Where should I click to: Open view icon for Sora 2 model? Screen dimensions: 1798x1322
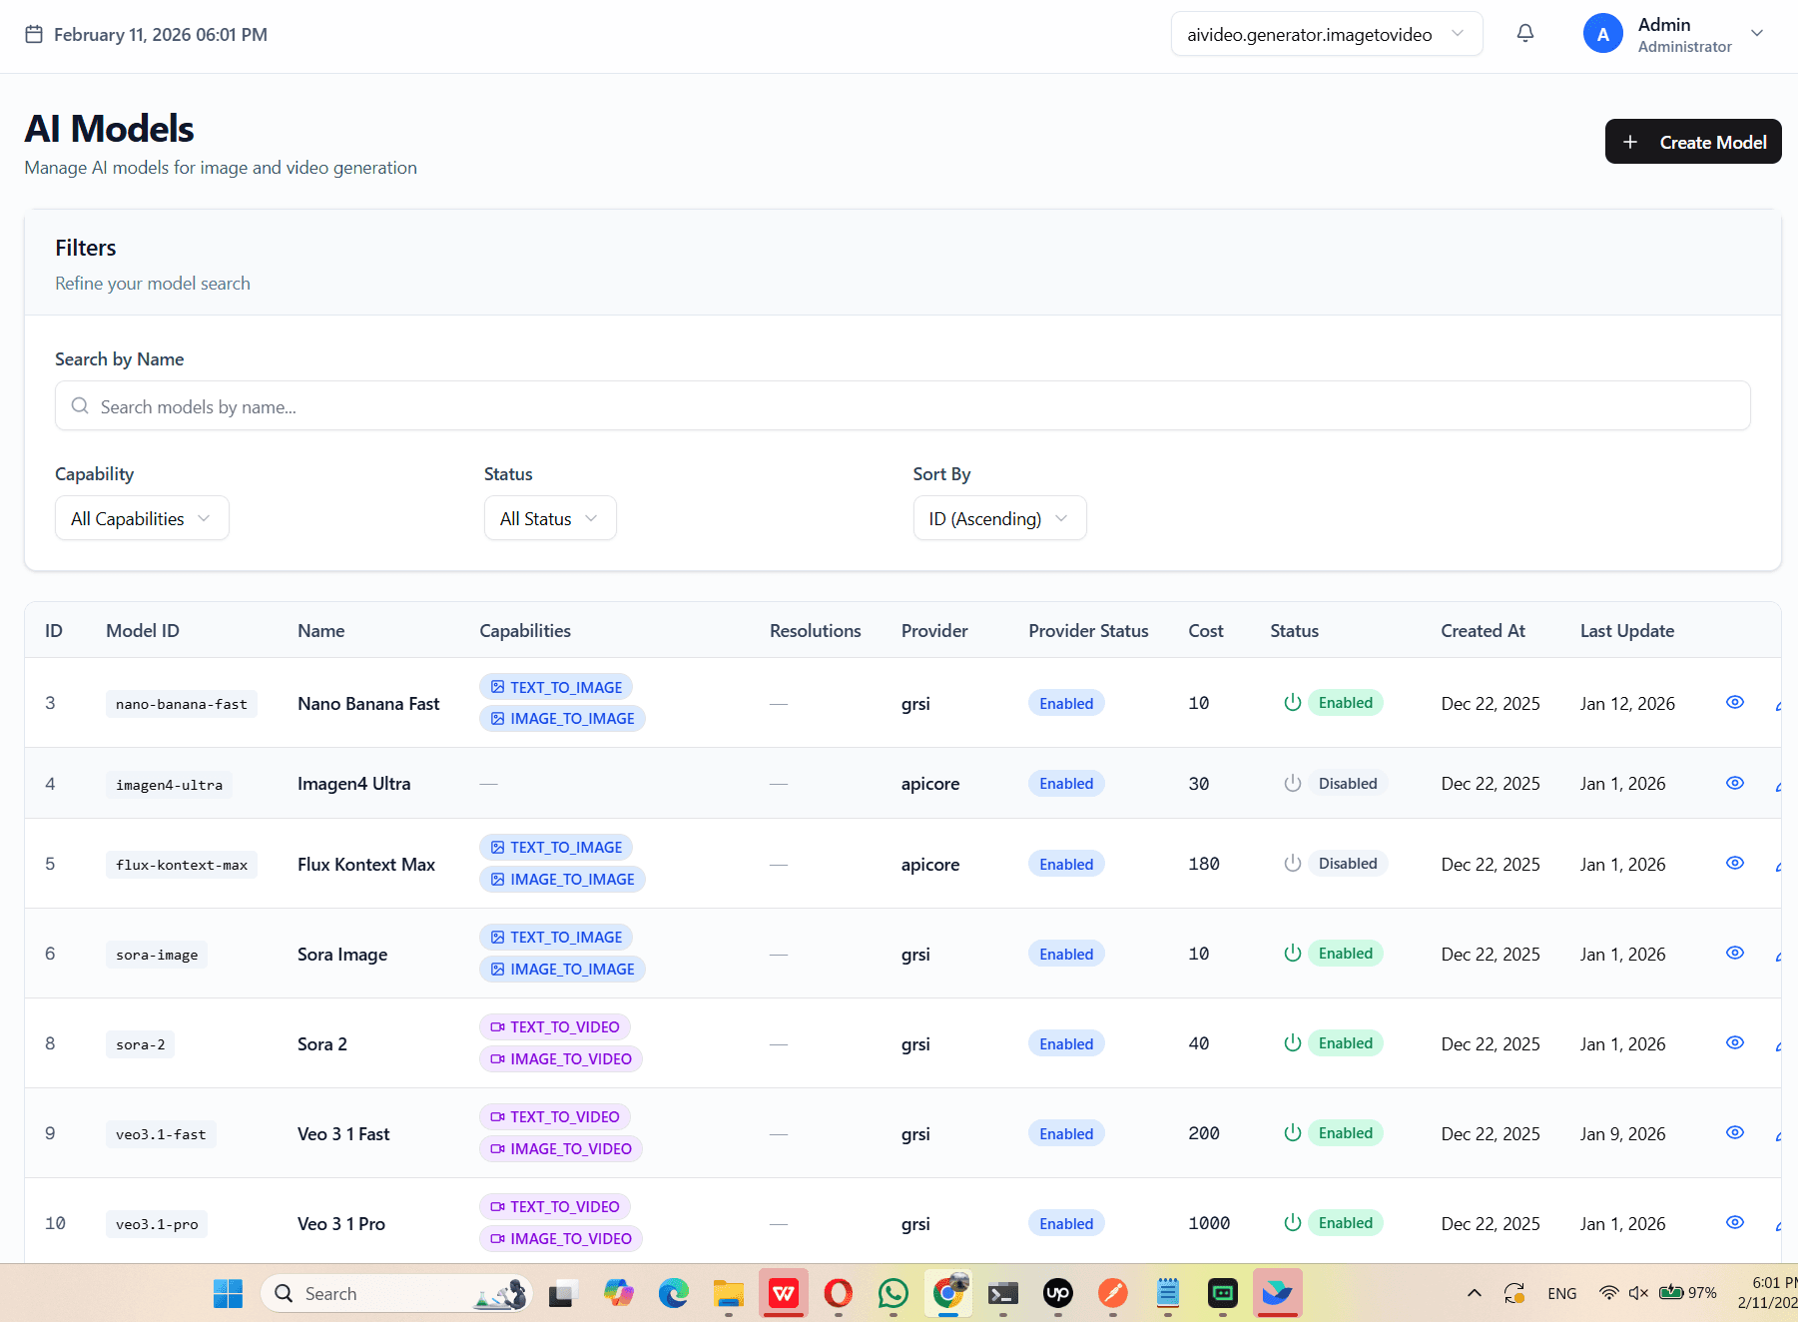1734,1043
